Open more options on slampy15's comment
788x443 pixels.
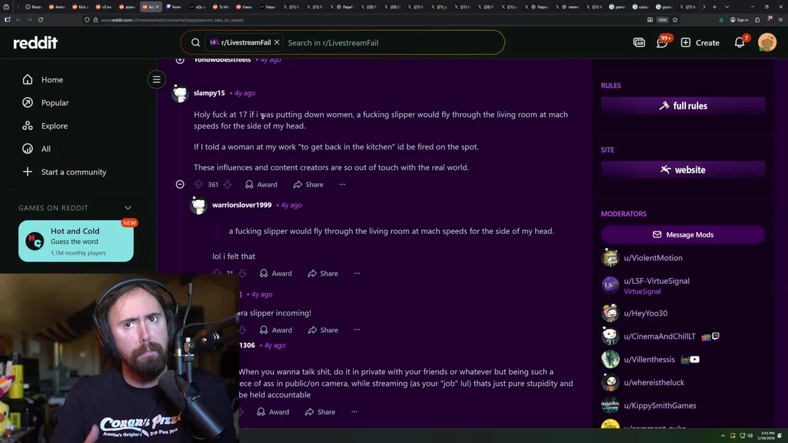coord(342,185)
